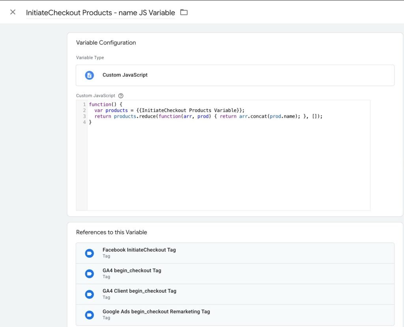
Task: Click inside the code editor blank area
Action: tap(228, 168)
